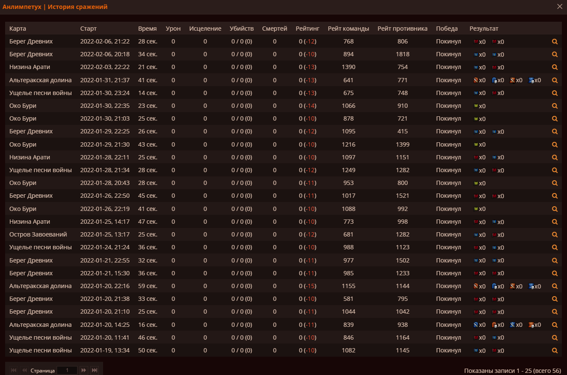Go to the previous page of records
567x375 pixels.
point(24,370)
